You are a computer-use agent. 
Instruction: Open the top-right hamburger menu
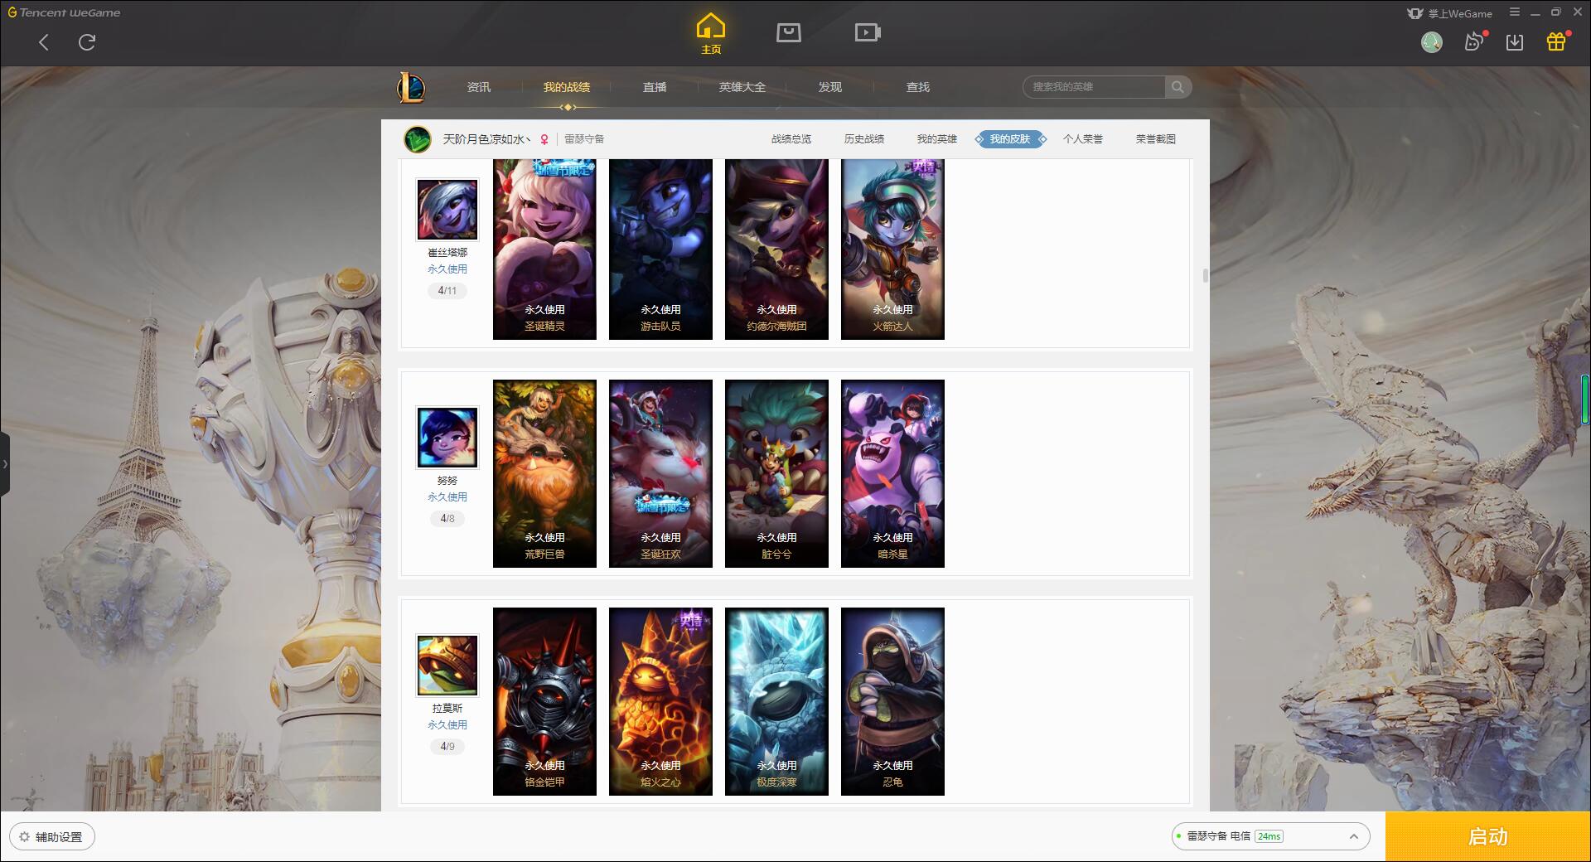pos(1515,12)
